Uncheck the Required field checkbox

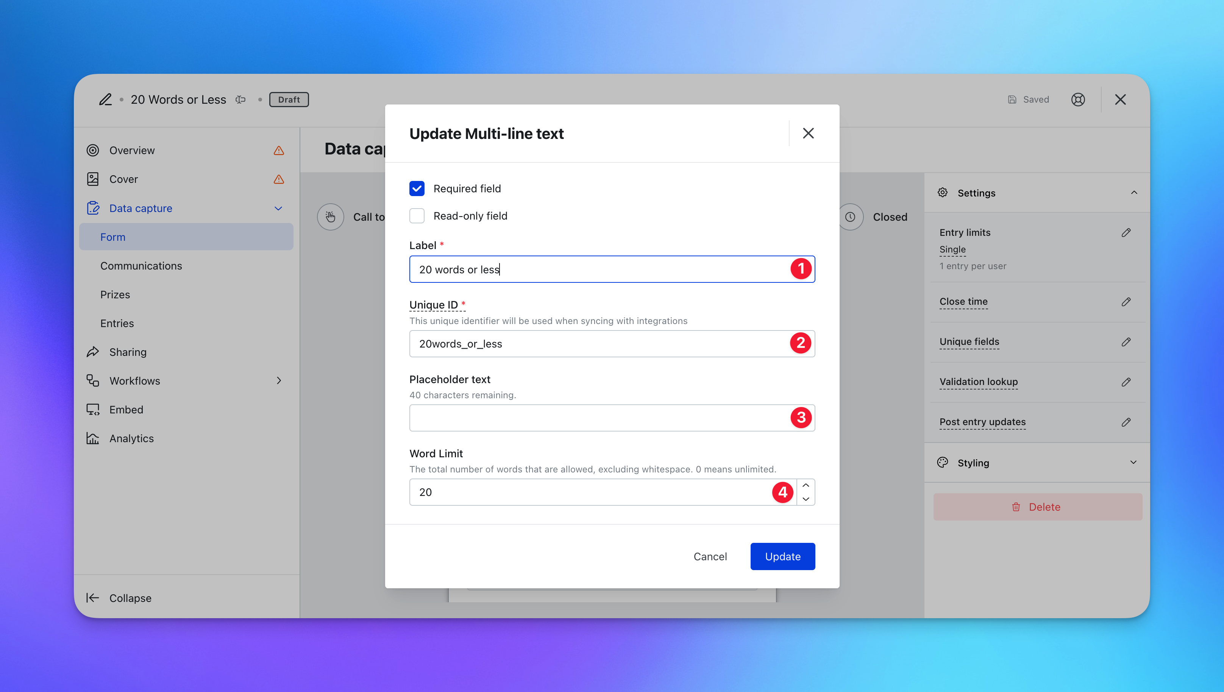click(x=417, y=189)
